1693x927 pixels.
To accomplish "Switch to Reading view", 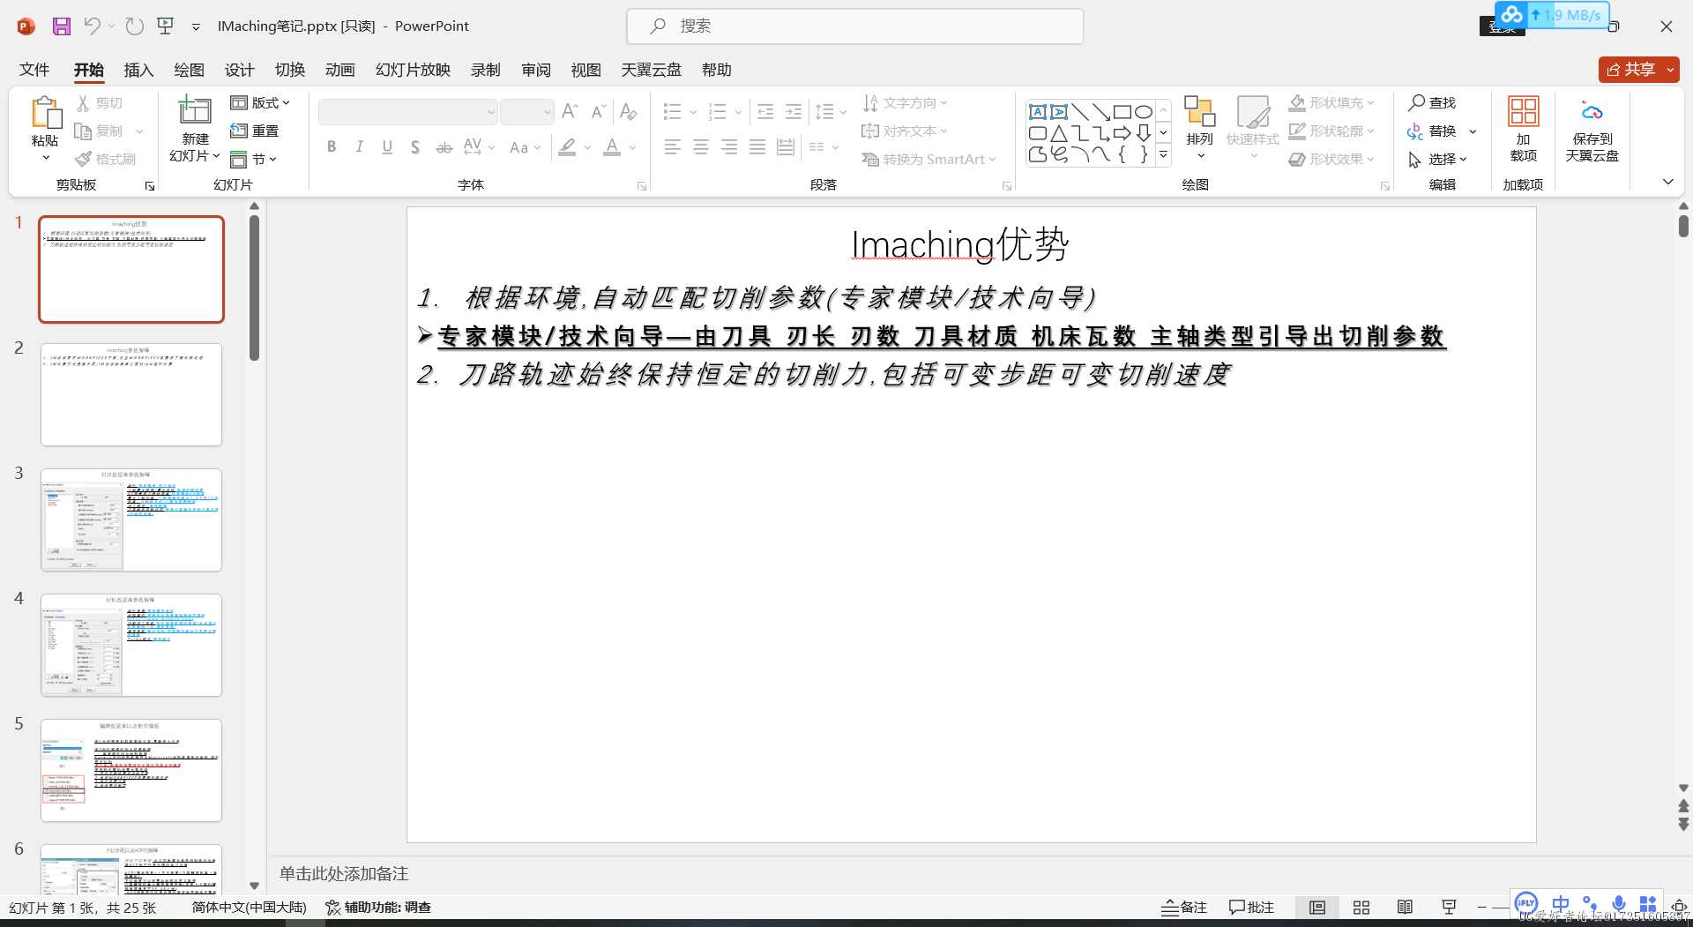I will [x=1406, y=908].
